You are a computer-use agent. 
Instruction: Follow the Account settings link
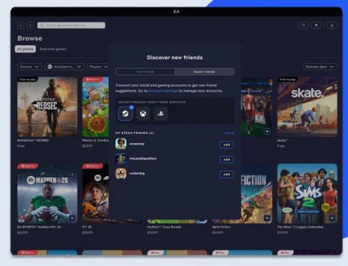point(163,91)
